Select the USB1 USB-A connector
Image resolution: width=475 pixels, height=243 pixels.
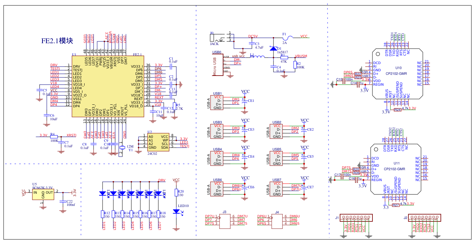pyautogui.click(x=217, y=103)
